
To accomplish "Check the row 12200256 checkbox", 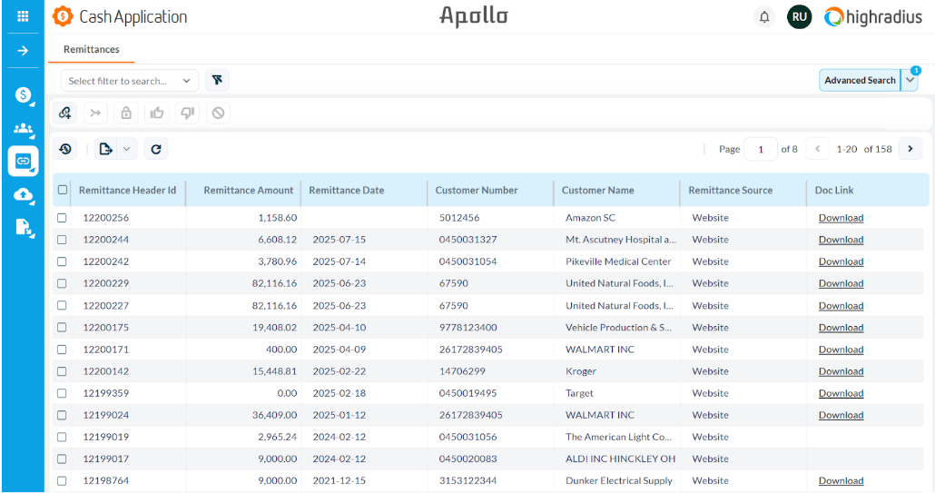I will pyautogui.click(x=62, y=218).
